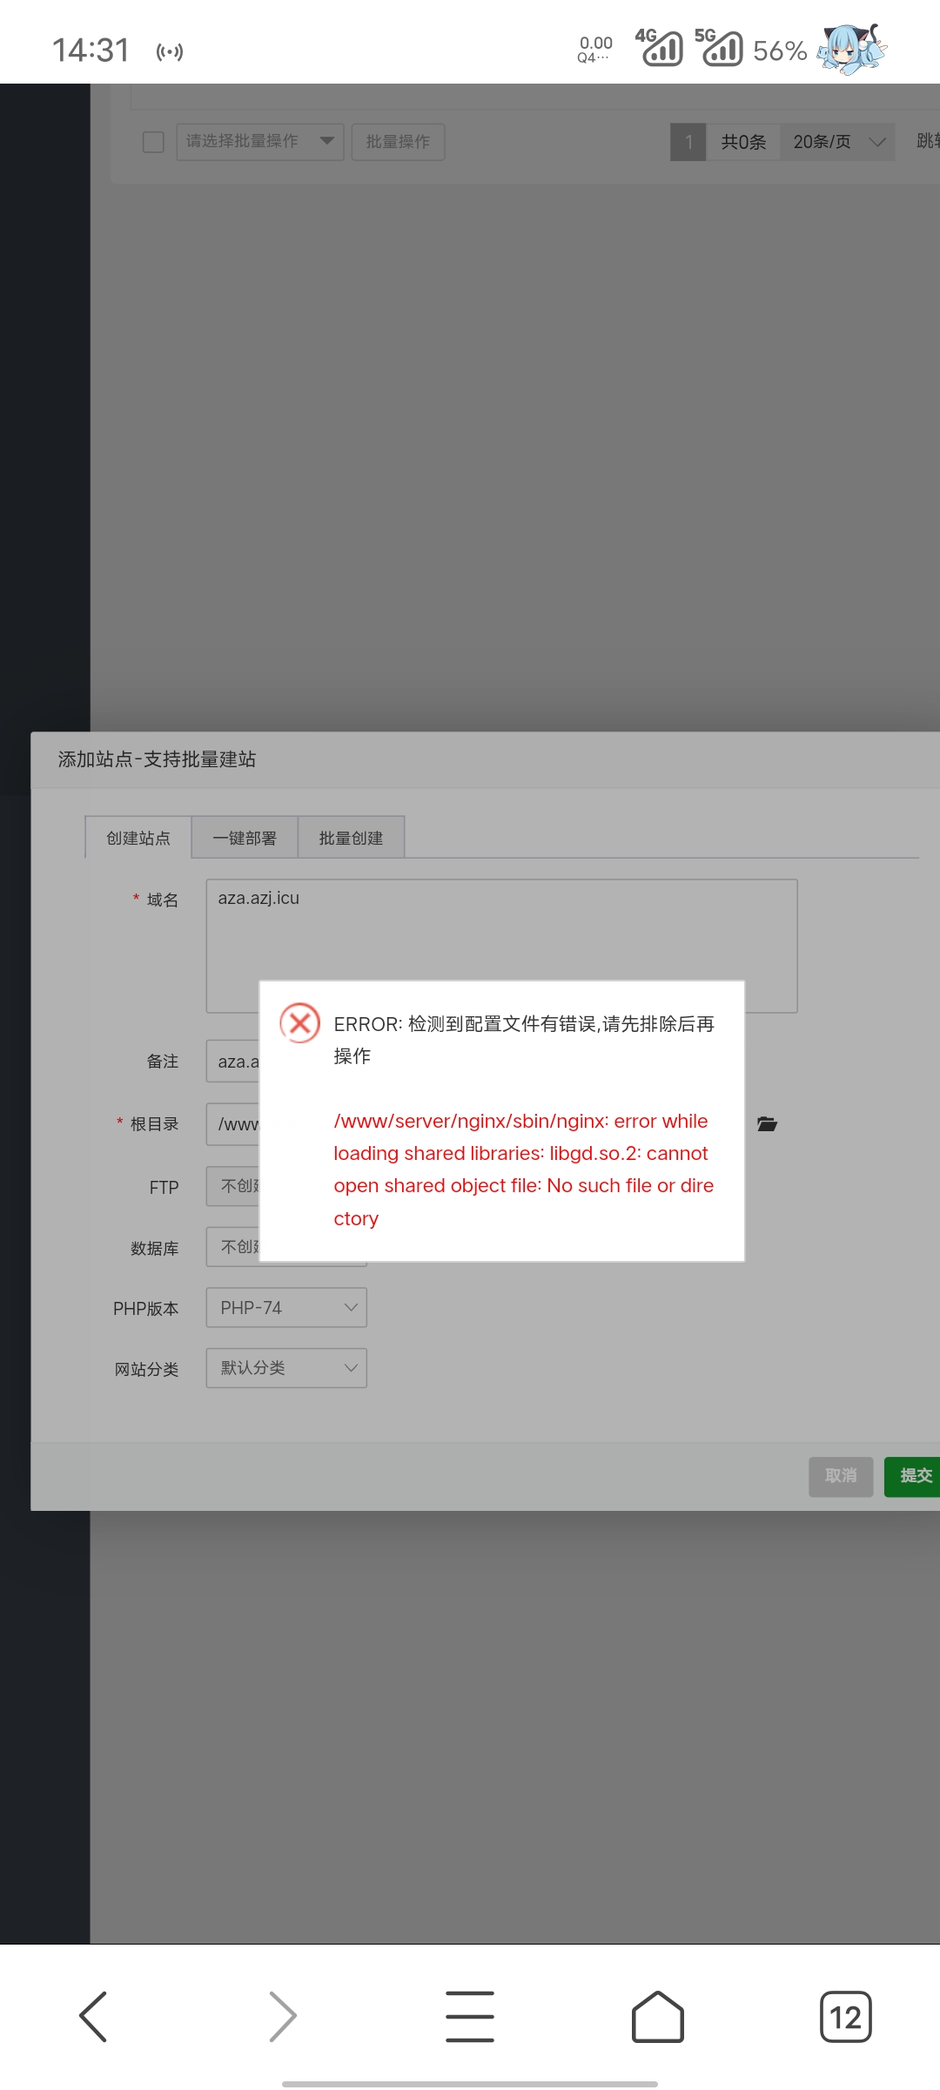Tap the 14:31 clock in status bar
Viewport: 940px width, 2090px height.
tap(91, 51)
